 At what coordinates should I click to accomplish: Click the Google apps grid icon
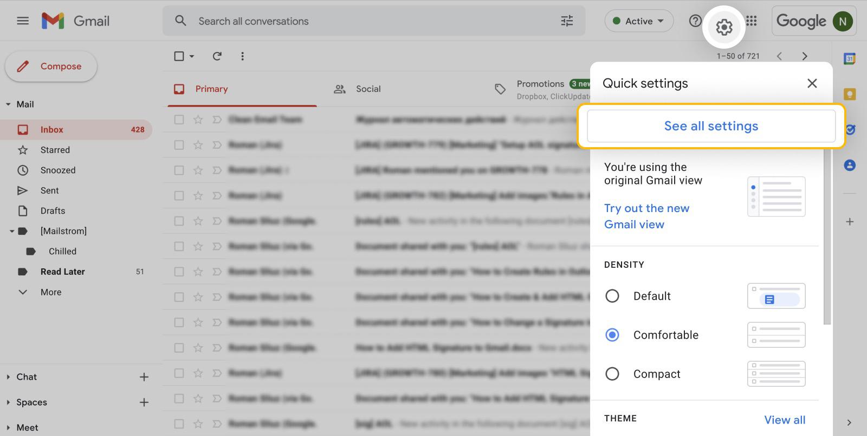pos(751,21)
